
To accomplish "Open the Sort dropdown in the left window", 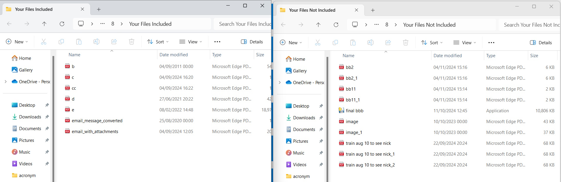I will pyautogui.click(x=158, y=42).
